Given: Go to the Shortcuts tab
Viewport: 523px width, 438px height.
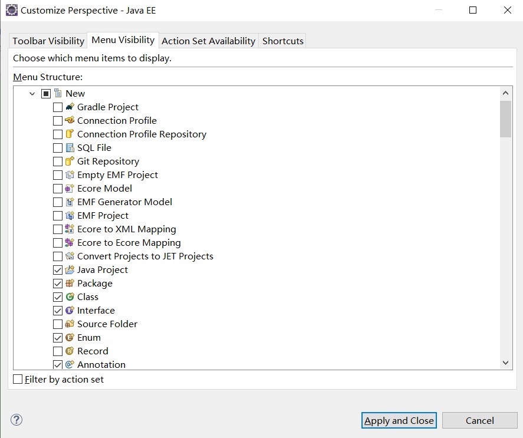Looking at the screenshot, I should (283, 41).
